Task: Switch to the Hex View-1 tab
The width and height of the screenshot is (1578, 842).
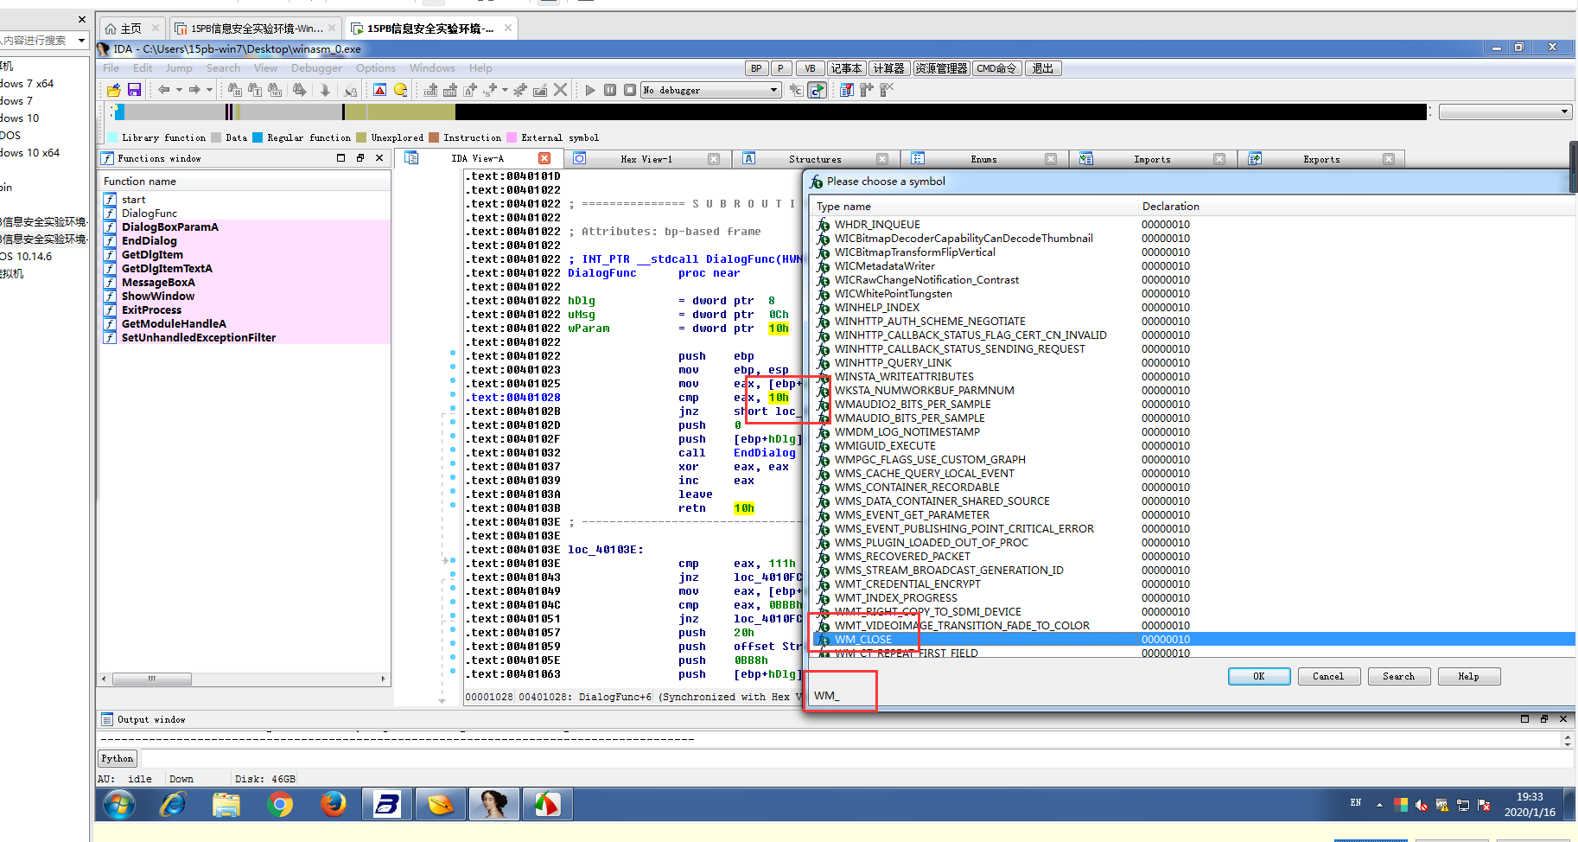Action: (x=646, y=159)
